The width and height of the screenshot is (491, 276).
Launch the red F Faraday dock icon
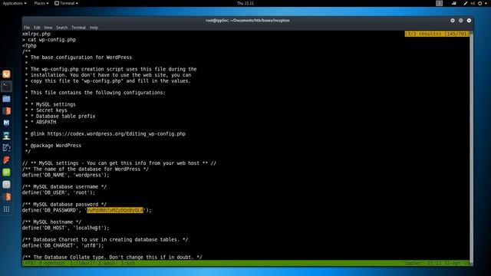6,160
